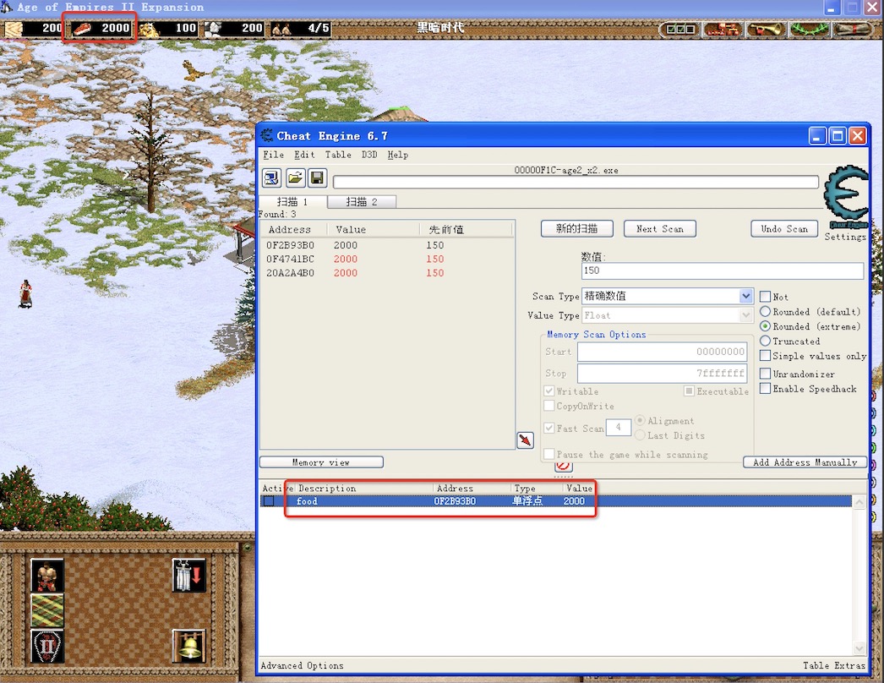Enable the Unrandomizer checkbox
This screenshot has width=884, height=683.
765,374
